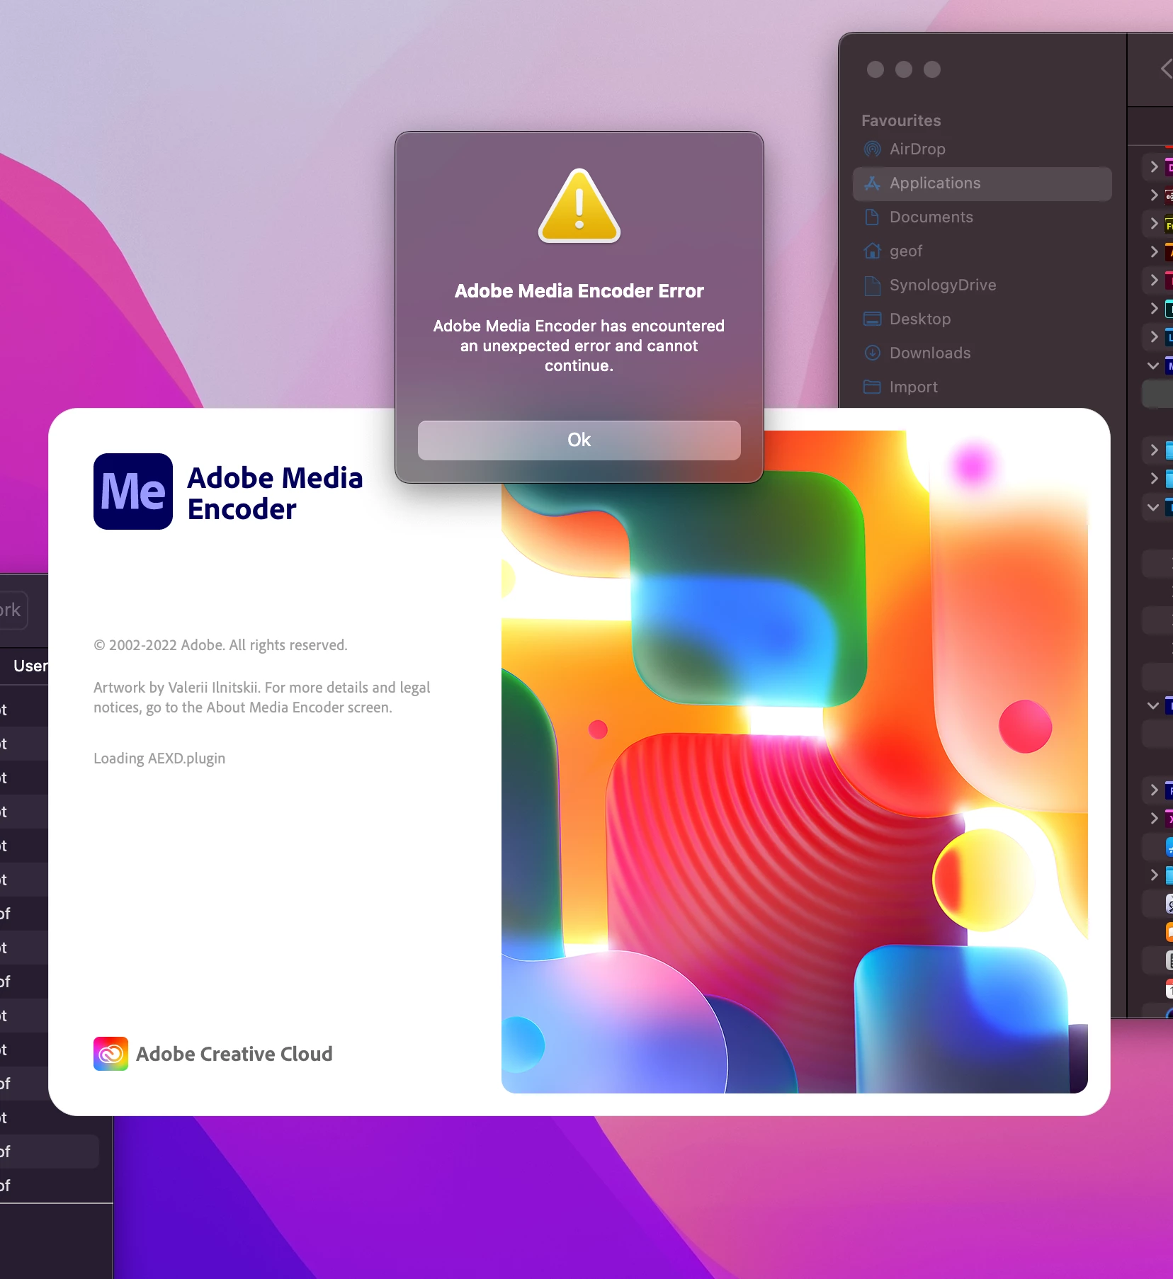Screen dimensions: 1173x1279
Task: Minimize the Finder window with its middle dot
Action: (904, 69)
